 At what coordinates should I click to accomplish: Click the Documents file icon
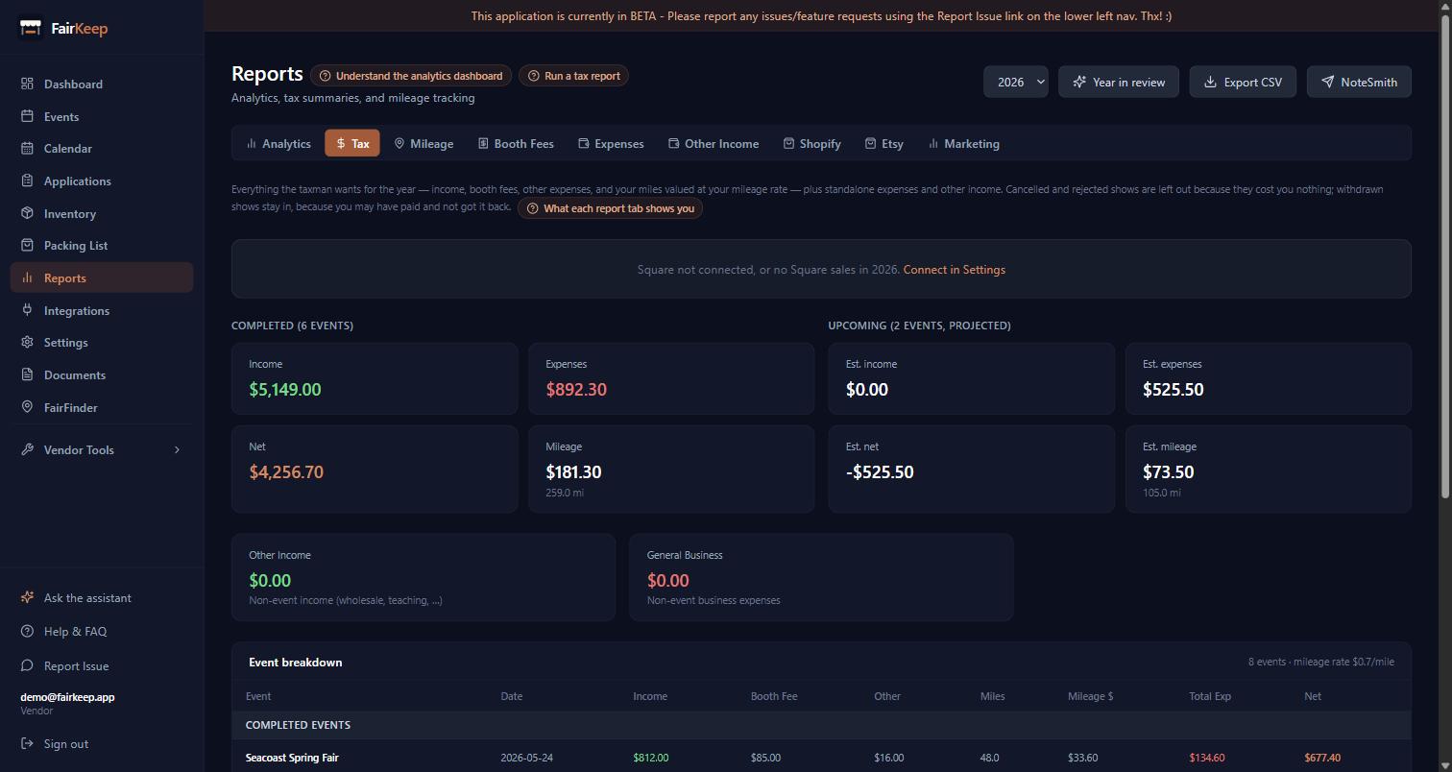[27, 374]
